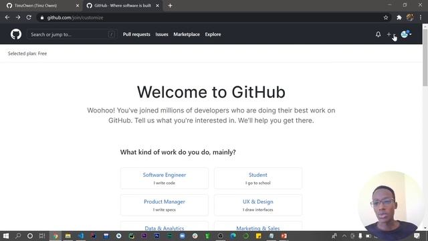Open Zoom from the taskbar
Screen dimensions: 428x241
pyautogui.click(x=182, y=236)
